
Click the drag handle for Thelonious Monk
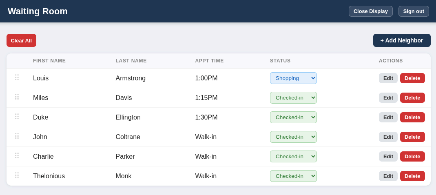[17, 175]
